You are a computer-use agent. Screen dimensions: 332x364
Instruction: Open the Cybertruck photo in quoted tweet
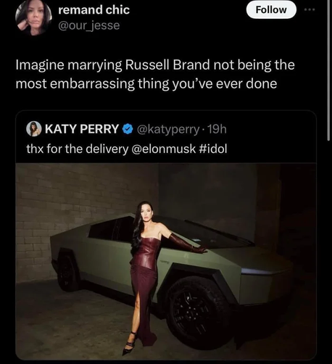(166, 262)
